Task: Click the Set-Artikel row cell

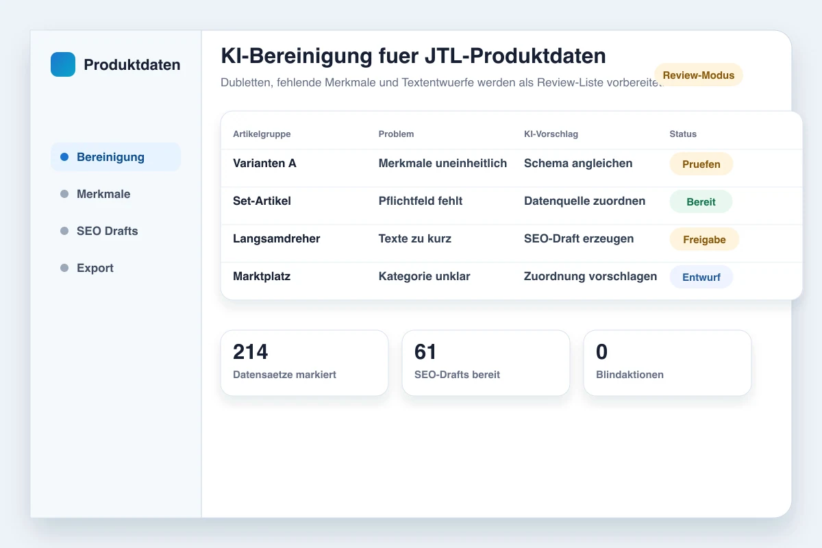Action: click(x=262, y=201)
